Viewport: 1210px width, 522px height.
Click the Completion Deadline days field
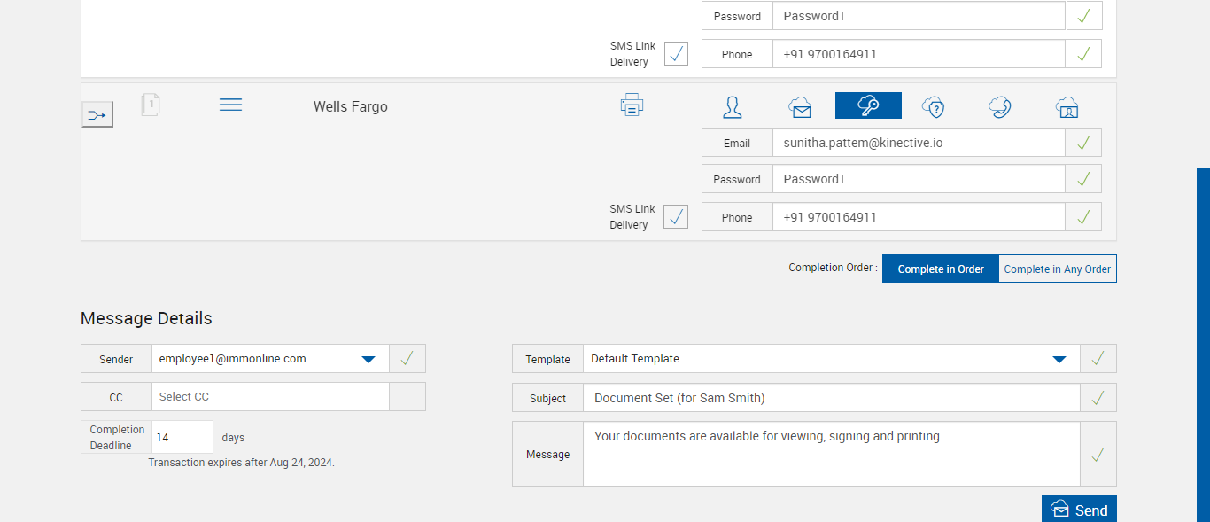tap(182, 437)
